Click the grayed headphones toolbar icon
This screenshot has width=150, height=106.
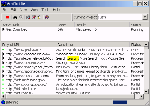click(21, 17)
